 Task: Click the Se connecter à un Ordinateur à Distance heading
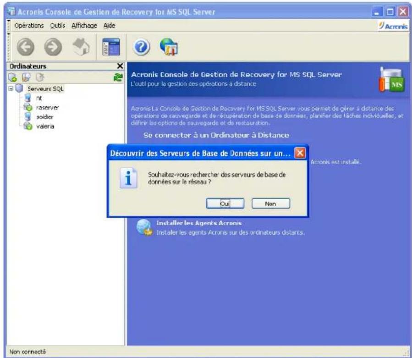click(216, 135)
